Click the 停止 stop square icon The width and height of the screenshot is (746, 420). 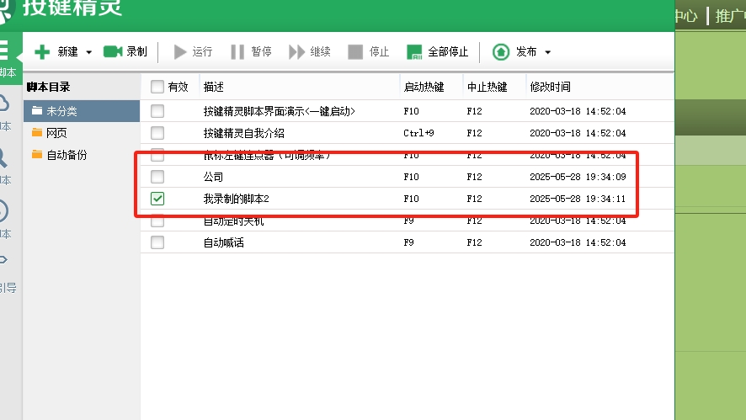[355, 52]
